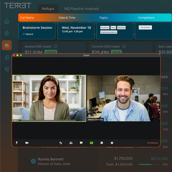Screen dimensions: 172x172
Task: Start recording in Zoom toolbar
Action: coord(102,143)
